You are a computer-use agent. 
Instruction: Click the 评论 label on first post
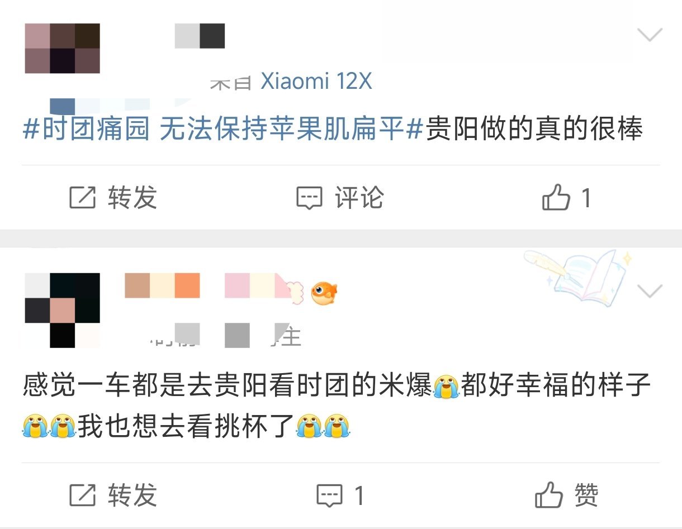point(359,198)
